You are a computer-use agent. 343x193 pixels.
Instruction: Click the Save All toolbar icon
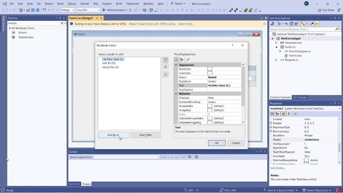38,10
